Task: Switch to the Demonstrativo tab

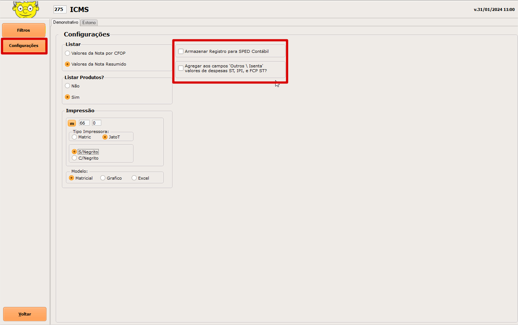Action: click(66, 23)
